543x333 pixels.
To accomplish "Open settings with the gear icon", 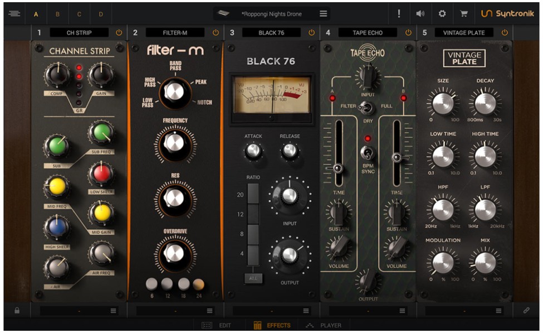I will [x=442, y=13].
